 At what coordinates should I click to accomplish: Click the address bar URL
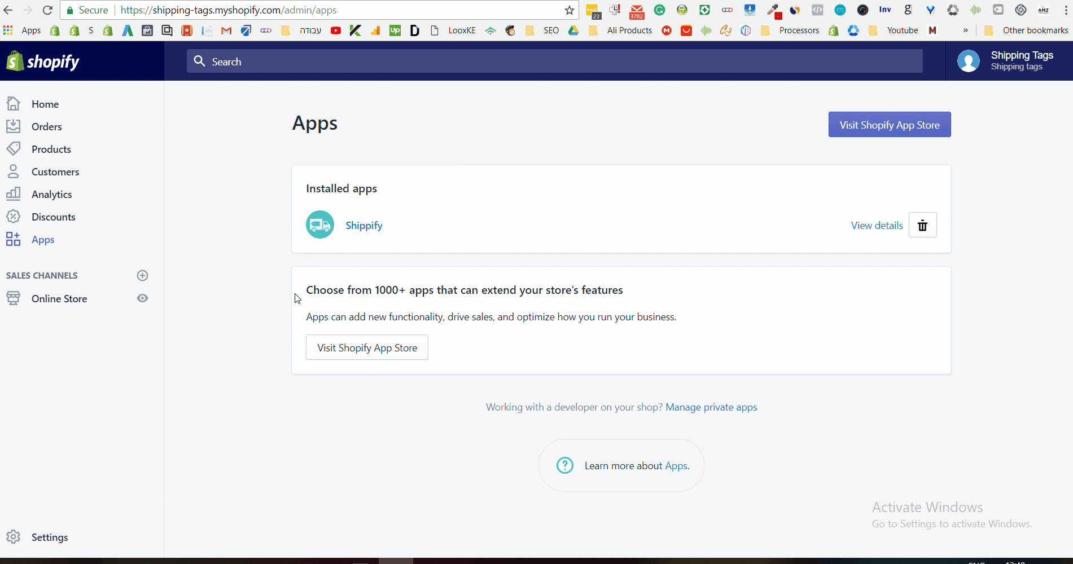coord(229,10)
